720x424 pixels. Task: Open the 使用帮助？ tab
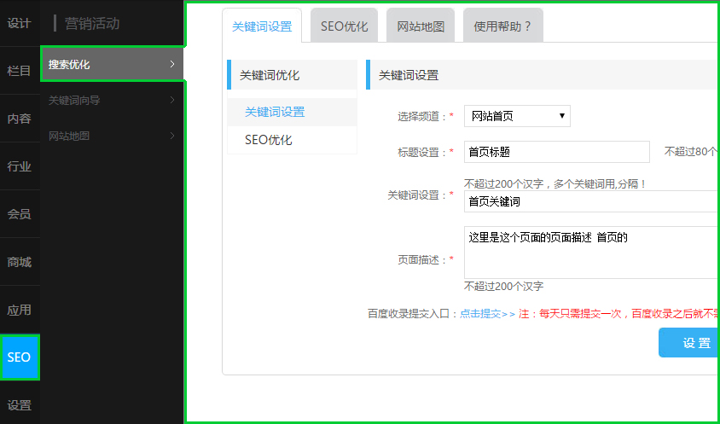502,26
